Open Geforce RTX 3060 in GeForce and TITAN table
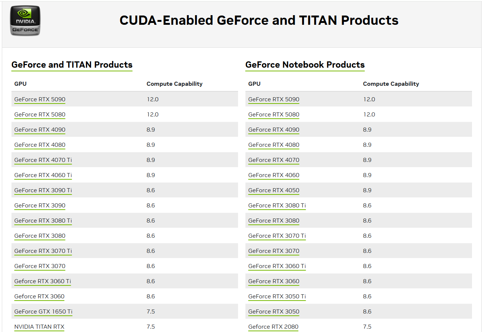 (39, 296)
